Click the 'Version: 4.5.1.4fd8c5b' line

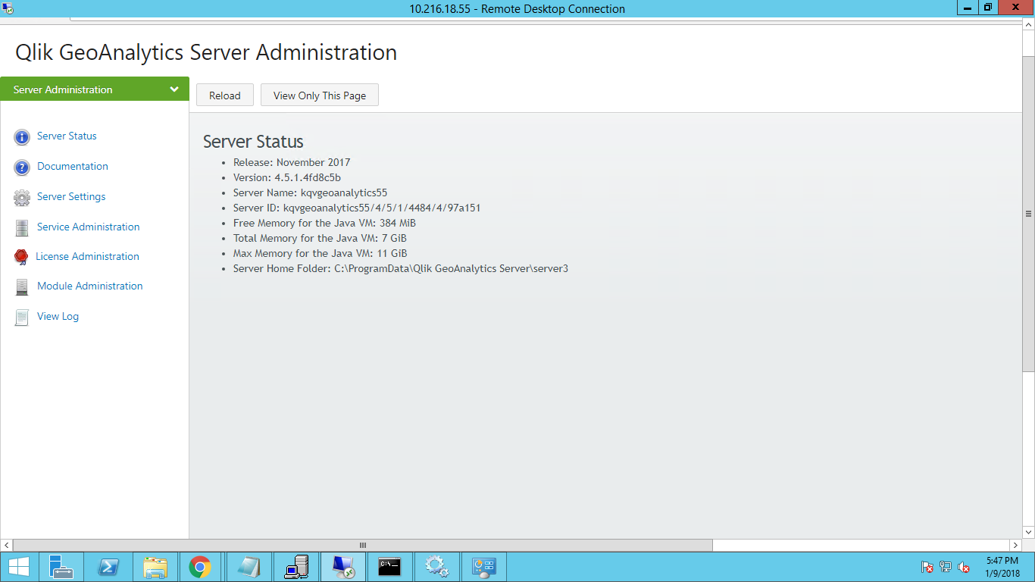tap(287, 177)
